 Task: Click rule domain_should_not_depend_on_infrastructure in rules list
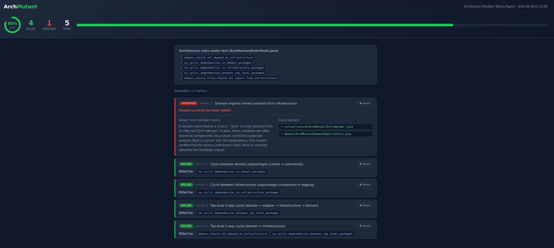pos(218,58)
